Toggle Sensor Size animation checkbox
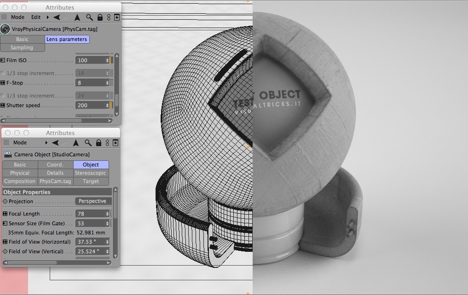Image resolution: width=468 pixels, height=295 pixels. pyautogui.click(x=5, y=223)
